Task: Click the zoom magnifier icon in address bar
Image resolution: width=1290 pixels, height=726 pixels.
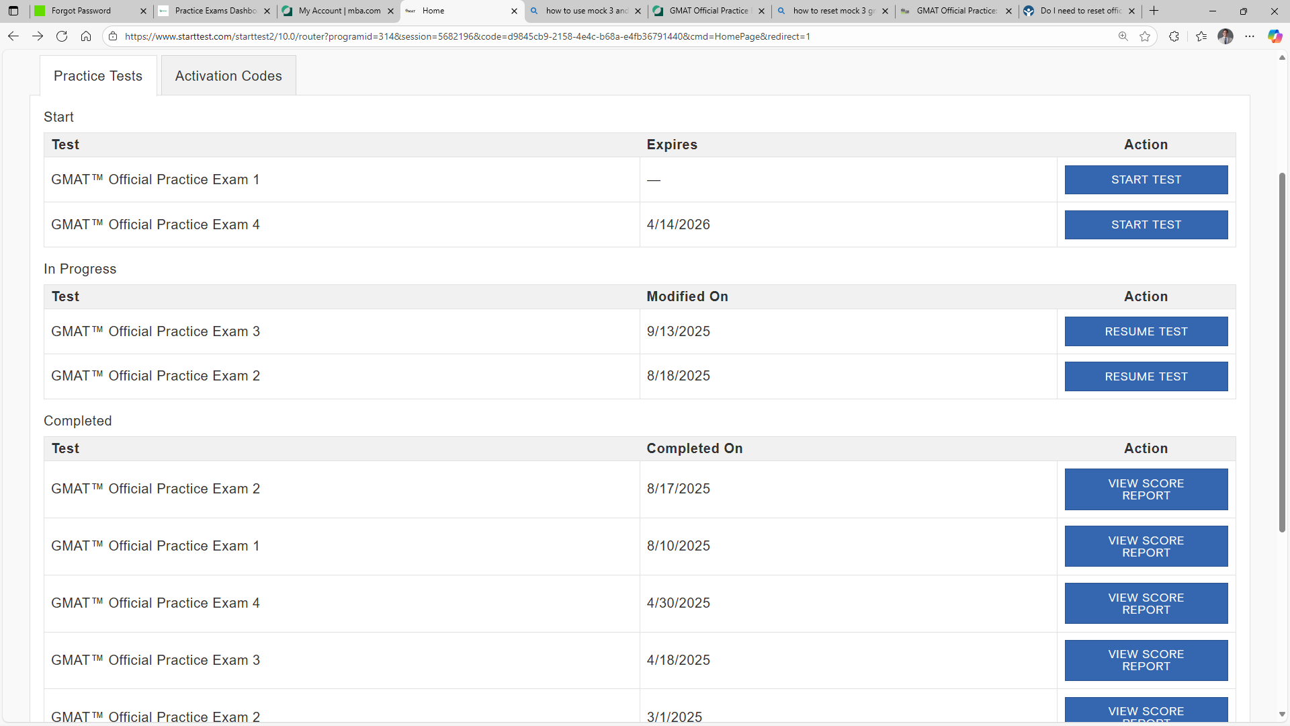Action: pos(1123,36)
